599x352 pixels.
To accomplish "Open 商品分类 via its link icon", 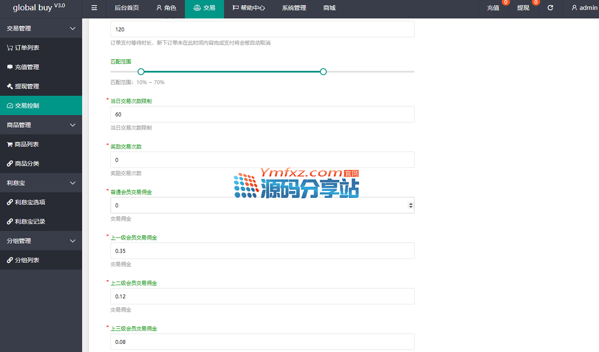I will point(10,164).
